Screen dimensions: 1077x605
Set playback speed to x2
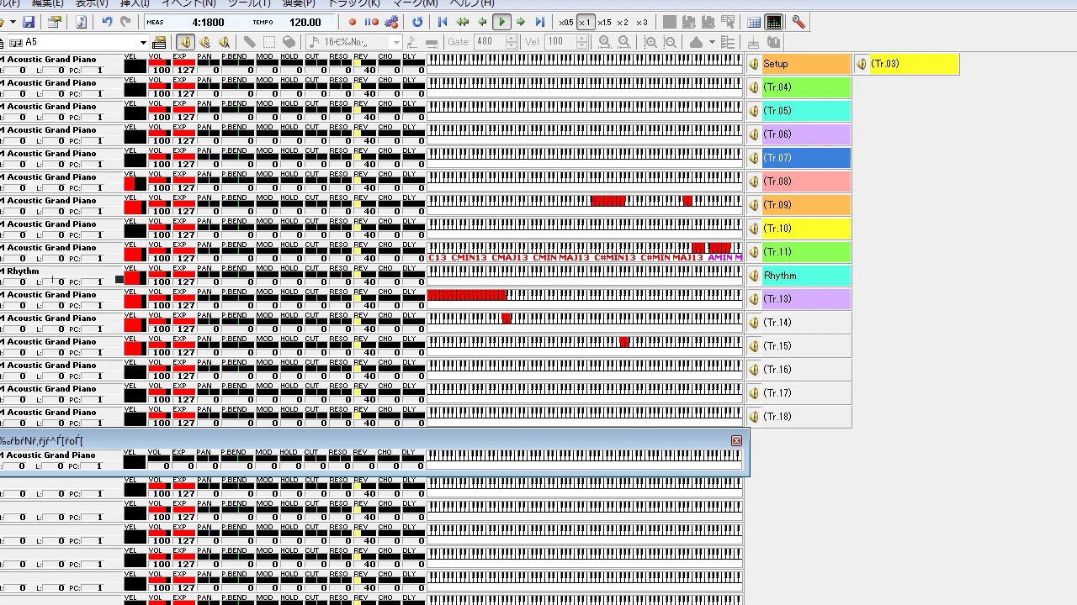coord(623,22)
